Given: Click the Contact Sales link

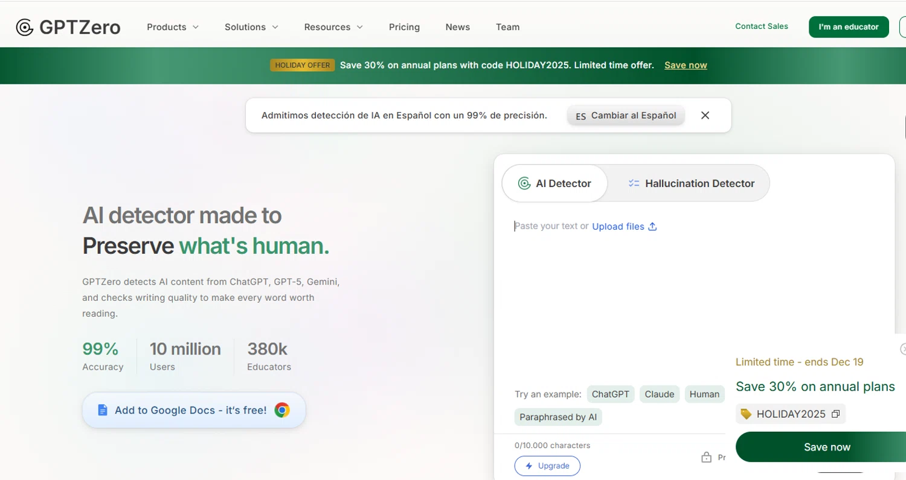Looking at the screenshot, I should [x=762, y=27].
